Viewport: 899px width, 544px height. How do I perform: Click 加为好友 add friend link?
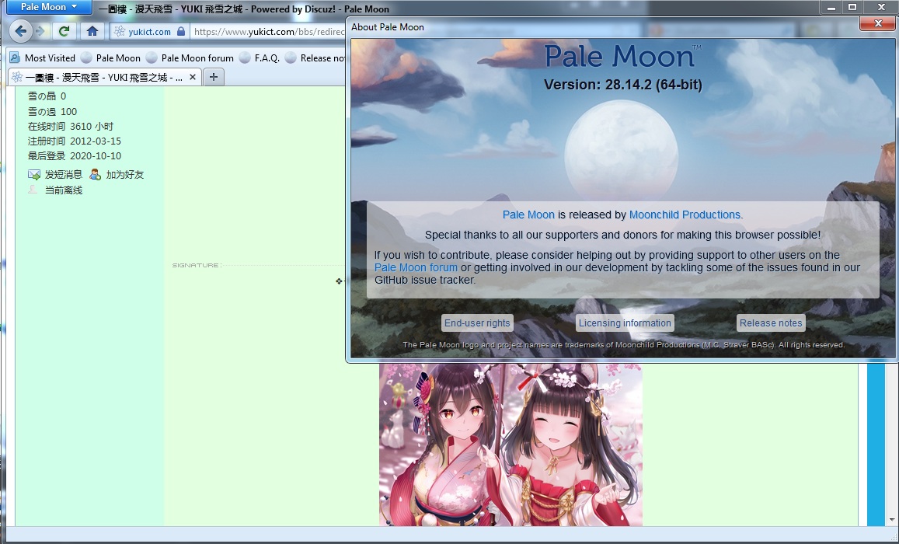point(125,174)
